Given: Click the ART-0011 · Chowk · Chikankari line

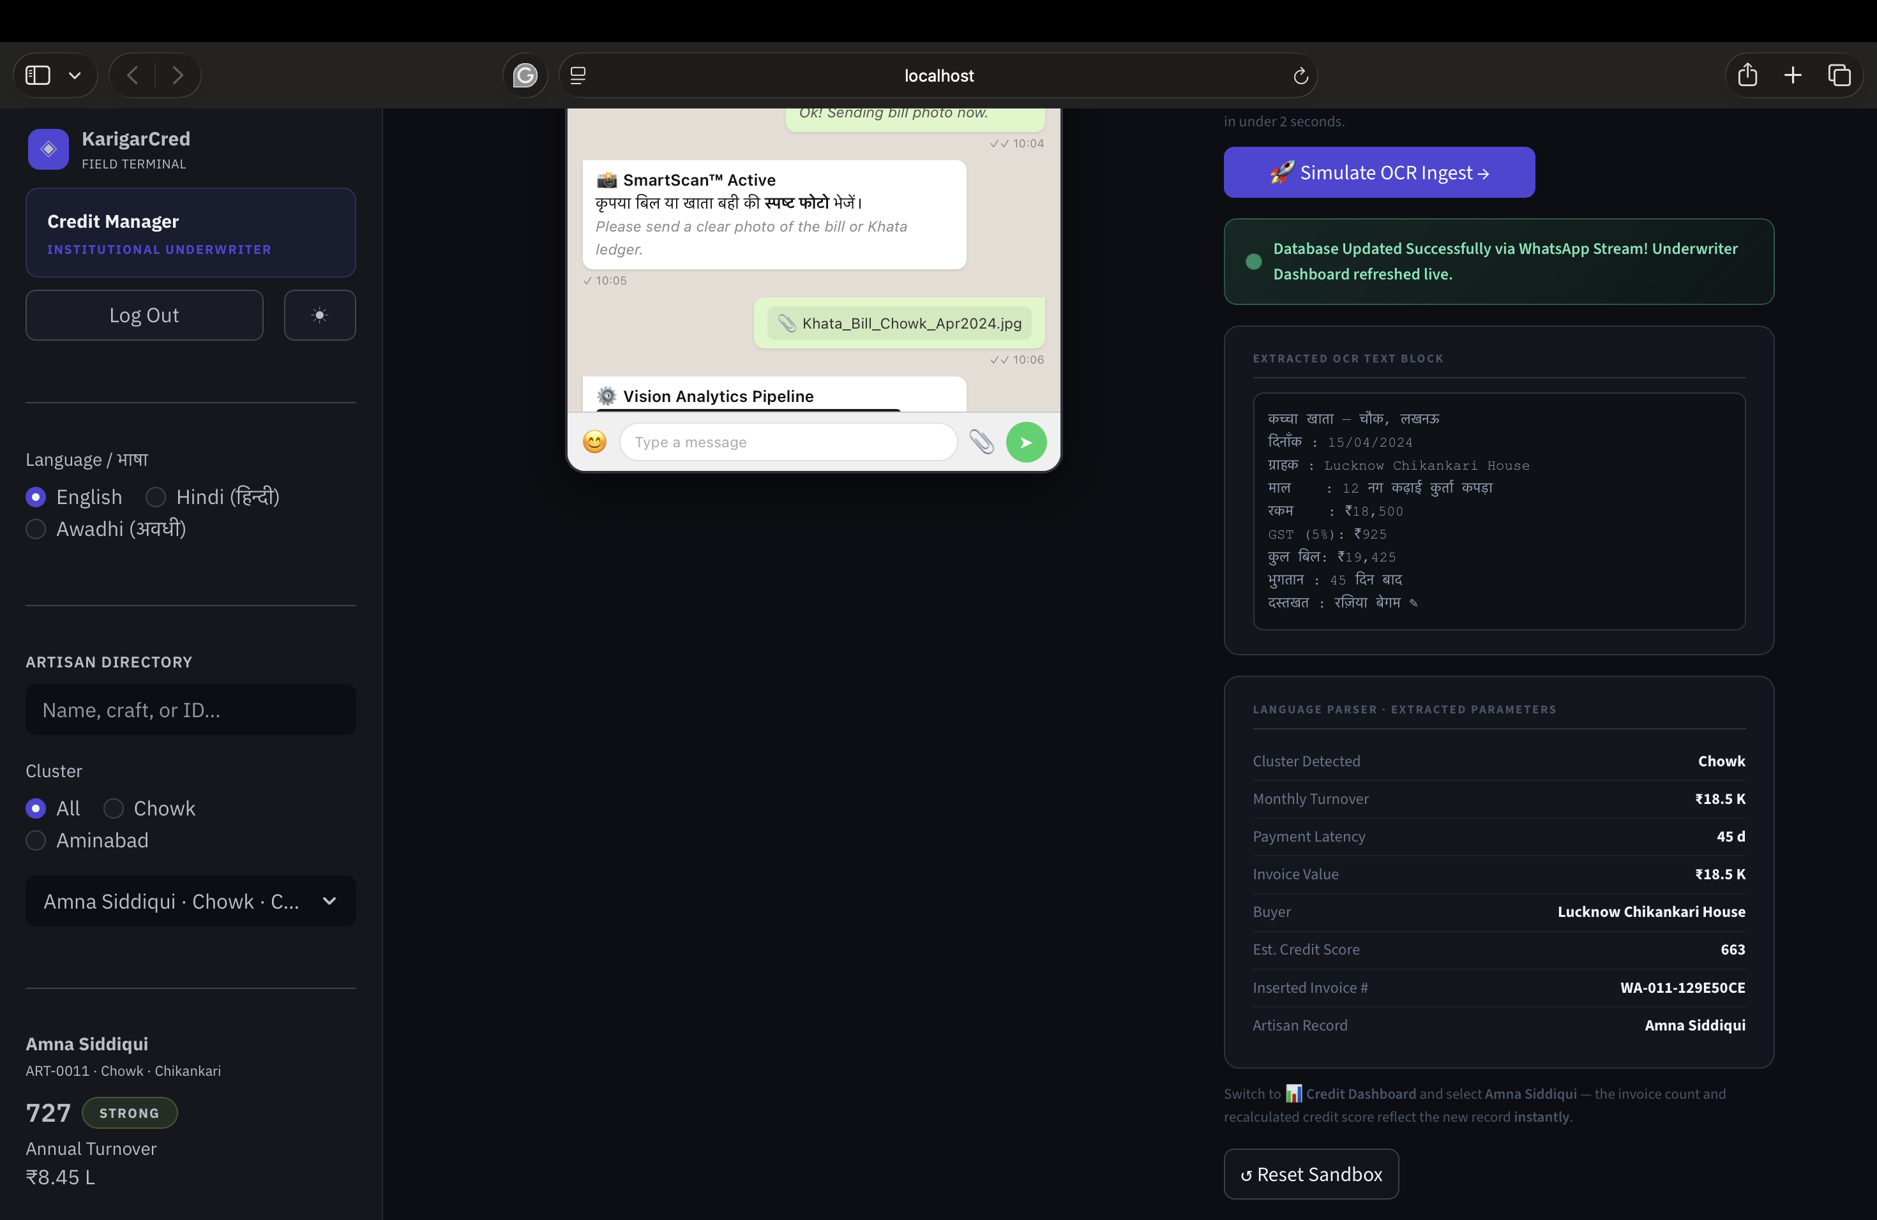Looking at the screenshot, I should [x=123, y=1071].
